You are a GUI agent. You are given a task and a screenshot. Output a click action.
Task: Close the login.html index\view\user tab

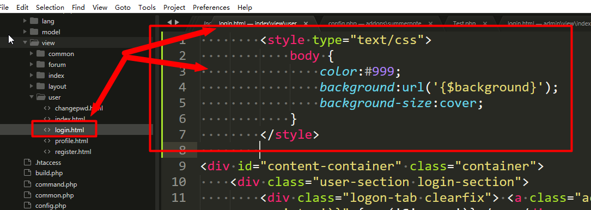tap(306, 23)
